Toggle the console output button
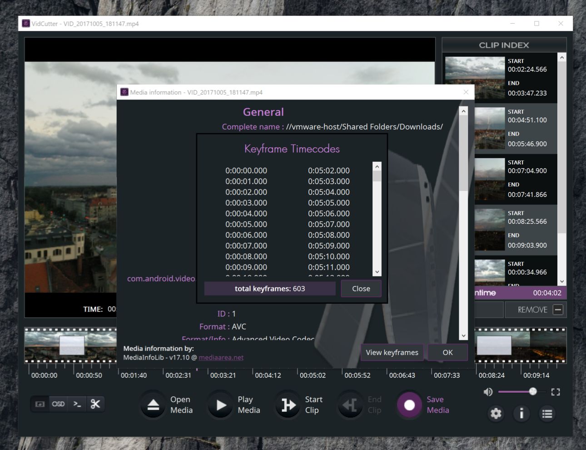 point(77,404)
